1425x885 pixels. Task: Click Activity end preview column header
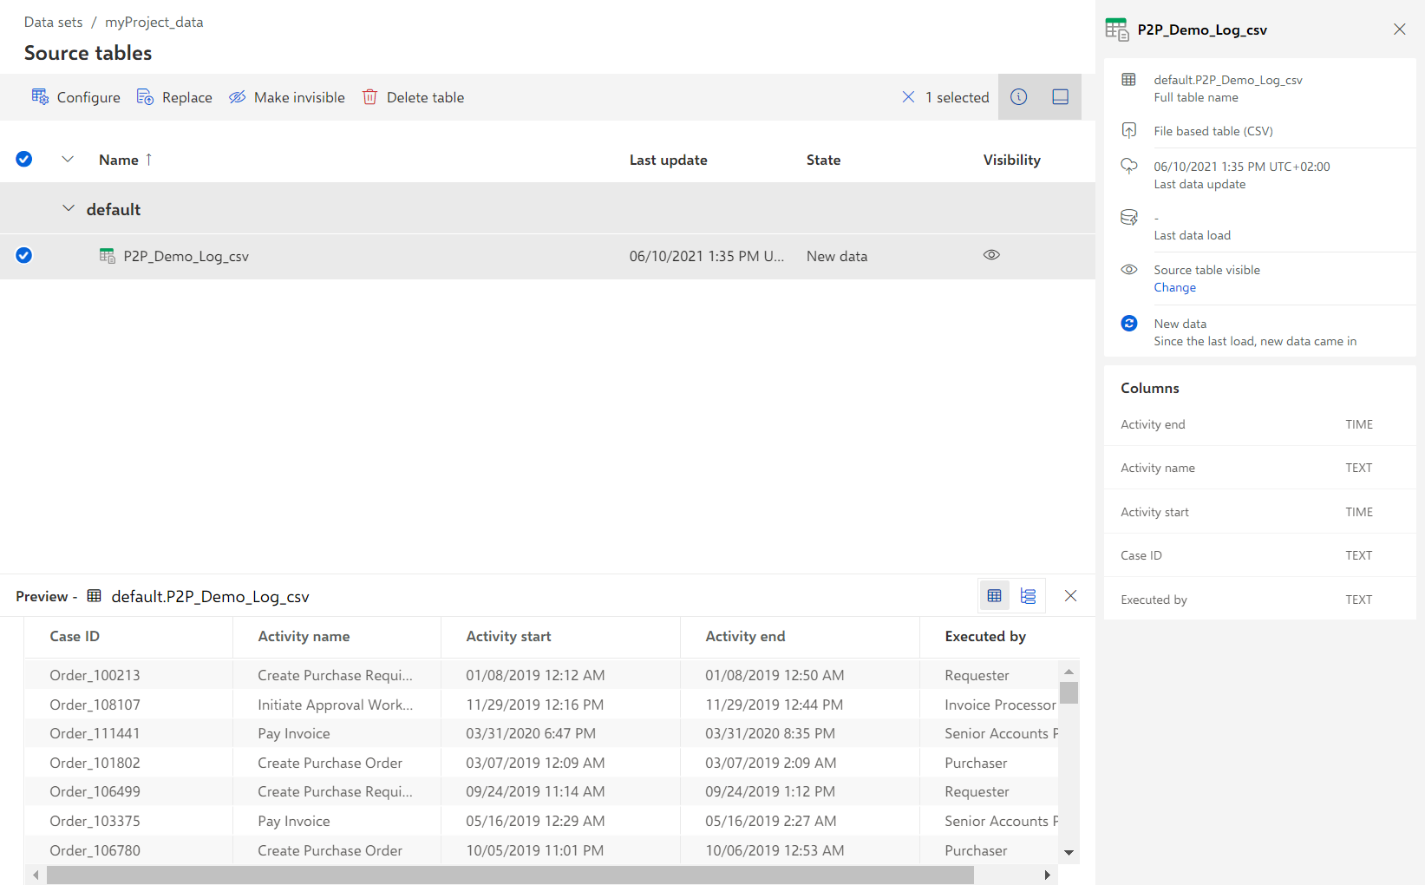coord(745,636)
